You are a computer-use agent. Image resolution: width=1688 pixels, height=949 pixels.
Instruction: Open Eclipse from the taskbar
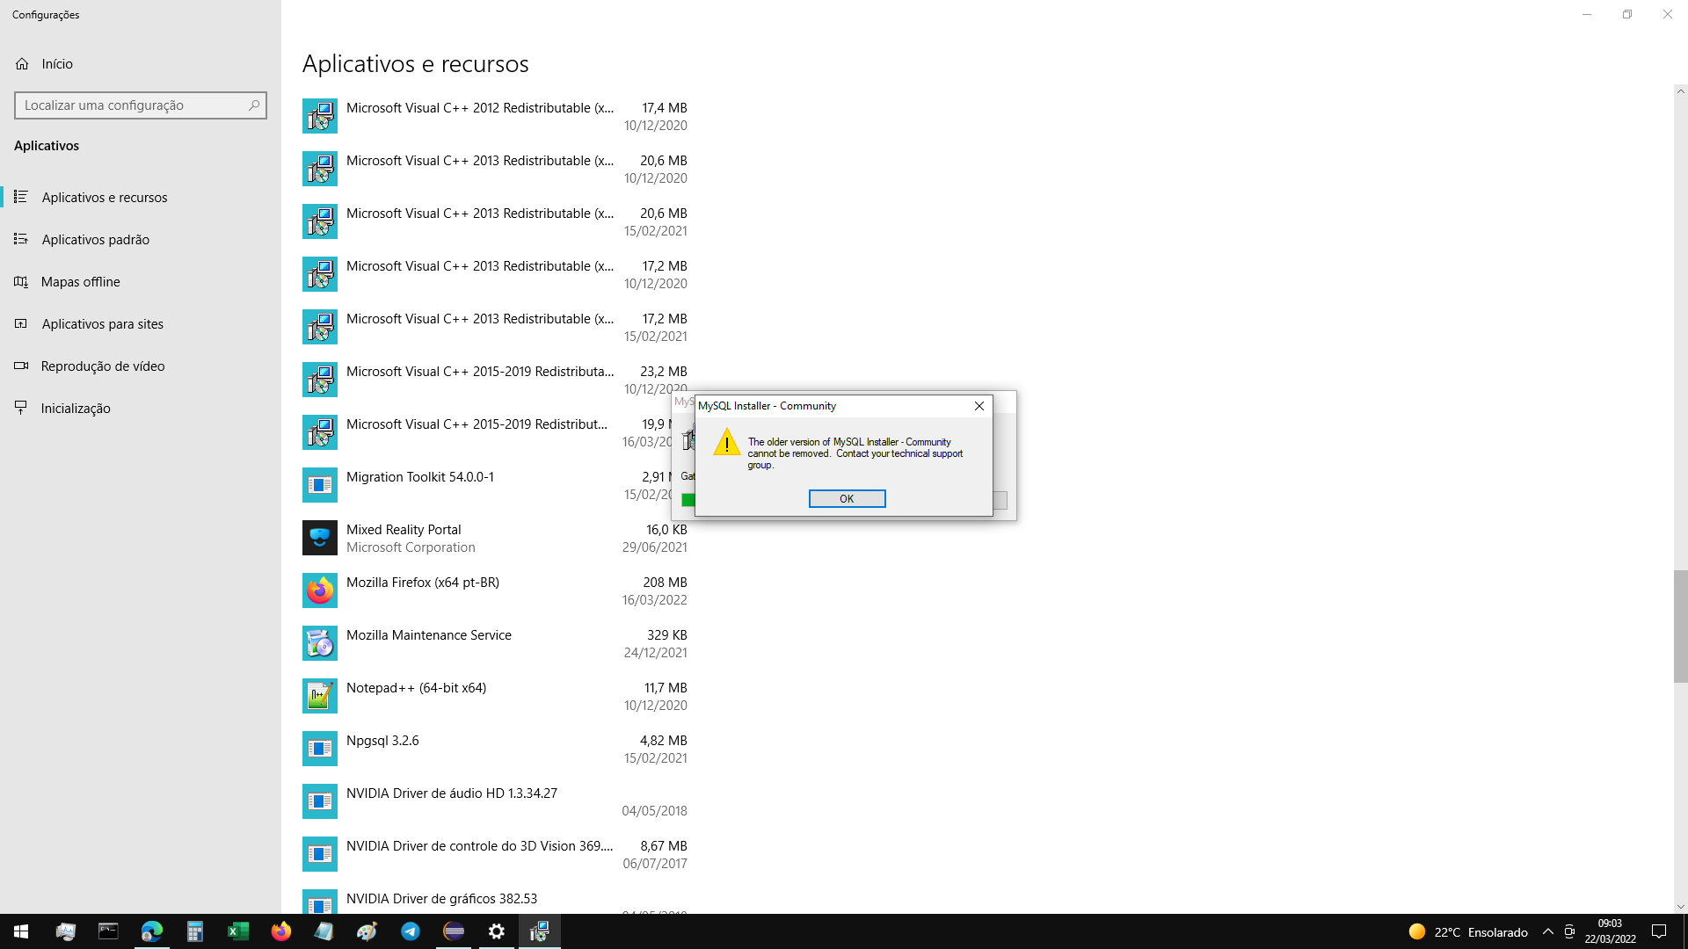coord(453,931)
